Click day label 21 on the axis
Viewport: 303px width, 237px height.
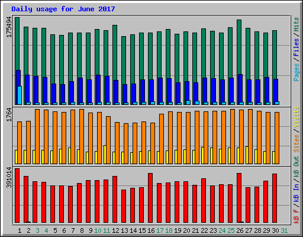(x=195, y=230)
